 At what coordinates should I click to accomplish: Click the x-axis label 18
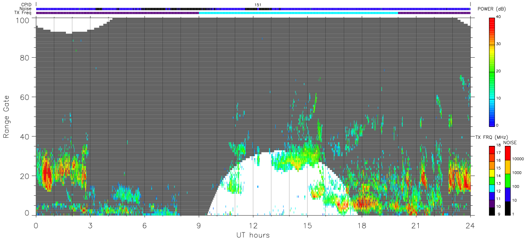pos(361,225)
